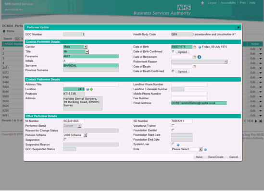Click the Location field showing 2478
The width and height of the screenshot is (264, 191).
pos(74,89)
